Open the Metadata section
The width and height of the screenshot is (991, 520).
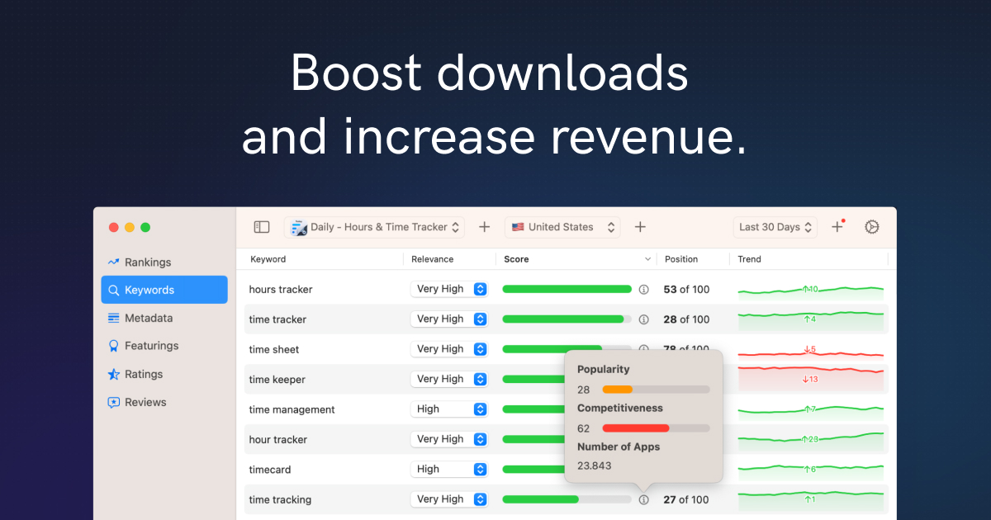click(x=149, y=318)
